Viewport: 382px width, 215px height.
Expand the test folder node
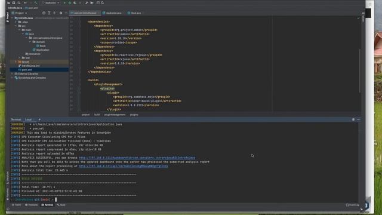click(19, 58)
